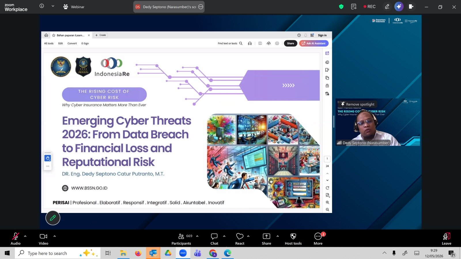This screenshot has height=259, width=461.
Task: Open the comments panel icon in Acrobat sidebar
Action: (327, 62)
